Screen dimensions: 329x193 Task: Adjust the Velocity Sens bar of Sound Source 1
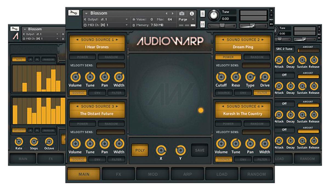(110, 65)
